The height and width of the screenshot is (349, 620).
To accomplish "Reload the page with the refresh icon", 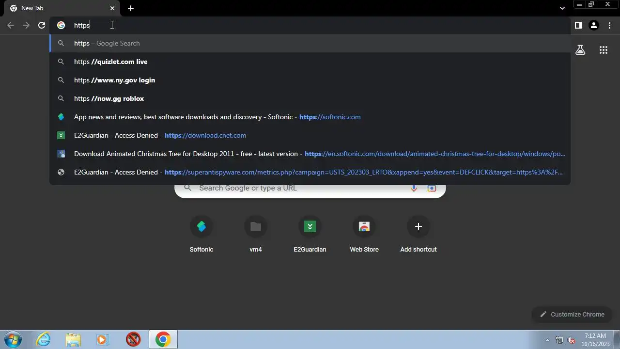I will tap(42, 25).
